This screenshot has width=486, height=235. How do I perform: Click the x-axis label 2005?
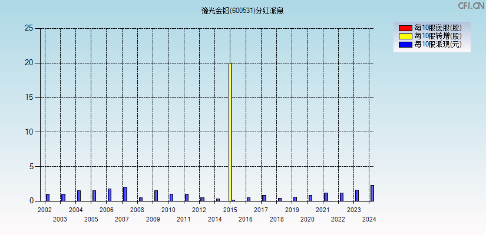pos(91,220)
